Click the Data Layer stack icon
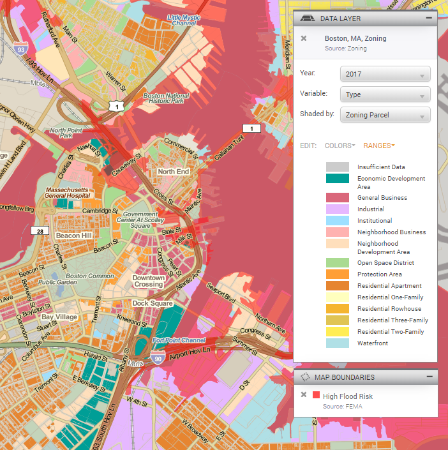This screenshot has width=448, height=450. (308, 19)
